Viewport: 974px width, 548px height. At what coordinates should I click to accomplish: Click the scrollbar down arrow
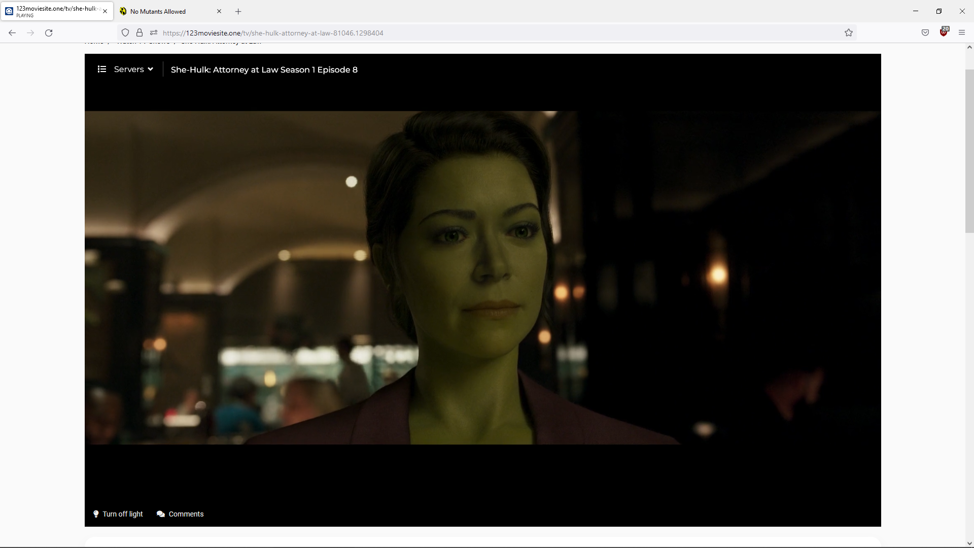pos(969,543)
